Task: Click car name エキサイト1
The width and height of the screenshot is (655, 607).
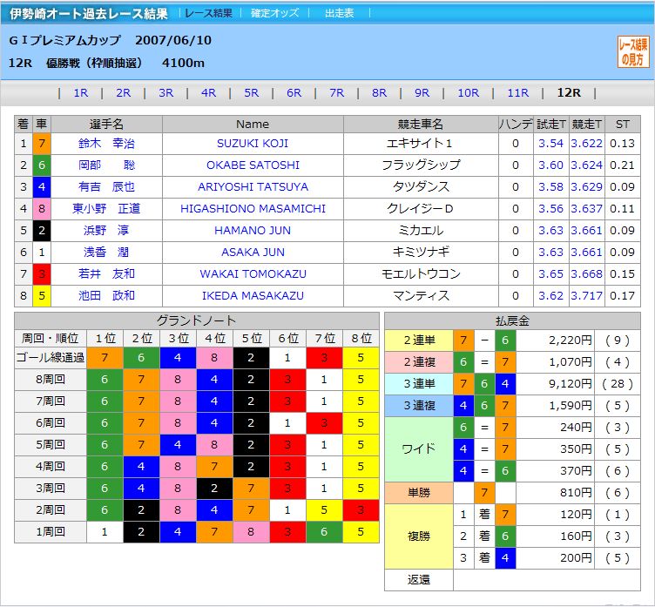Action: [420, 144]
